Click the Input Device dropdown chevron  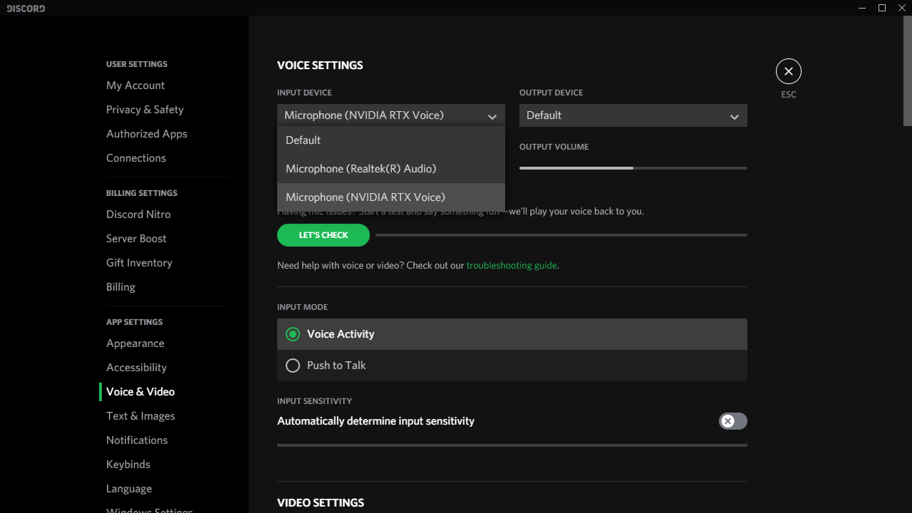point(492,116)
